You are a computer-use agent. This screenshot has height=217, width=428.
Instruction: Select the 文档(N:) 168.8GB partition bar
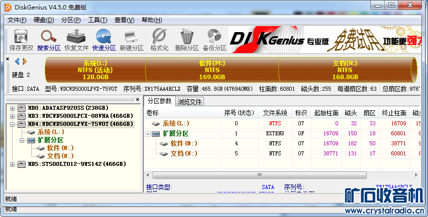pyautogui.click(x=345, y=70)
